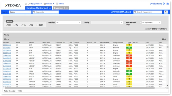This screenshot has width=172, height=96.
Task: Open the Division dropdown
Action: [68, 22]
